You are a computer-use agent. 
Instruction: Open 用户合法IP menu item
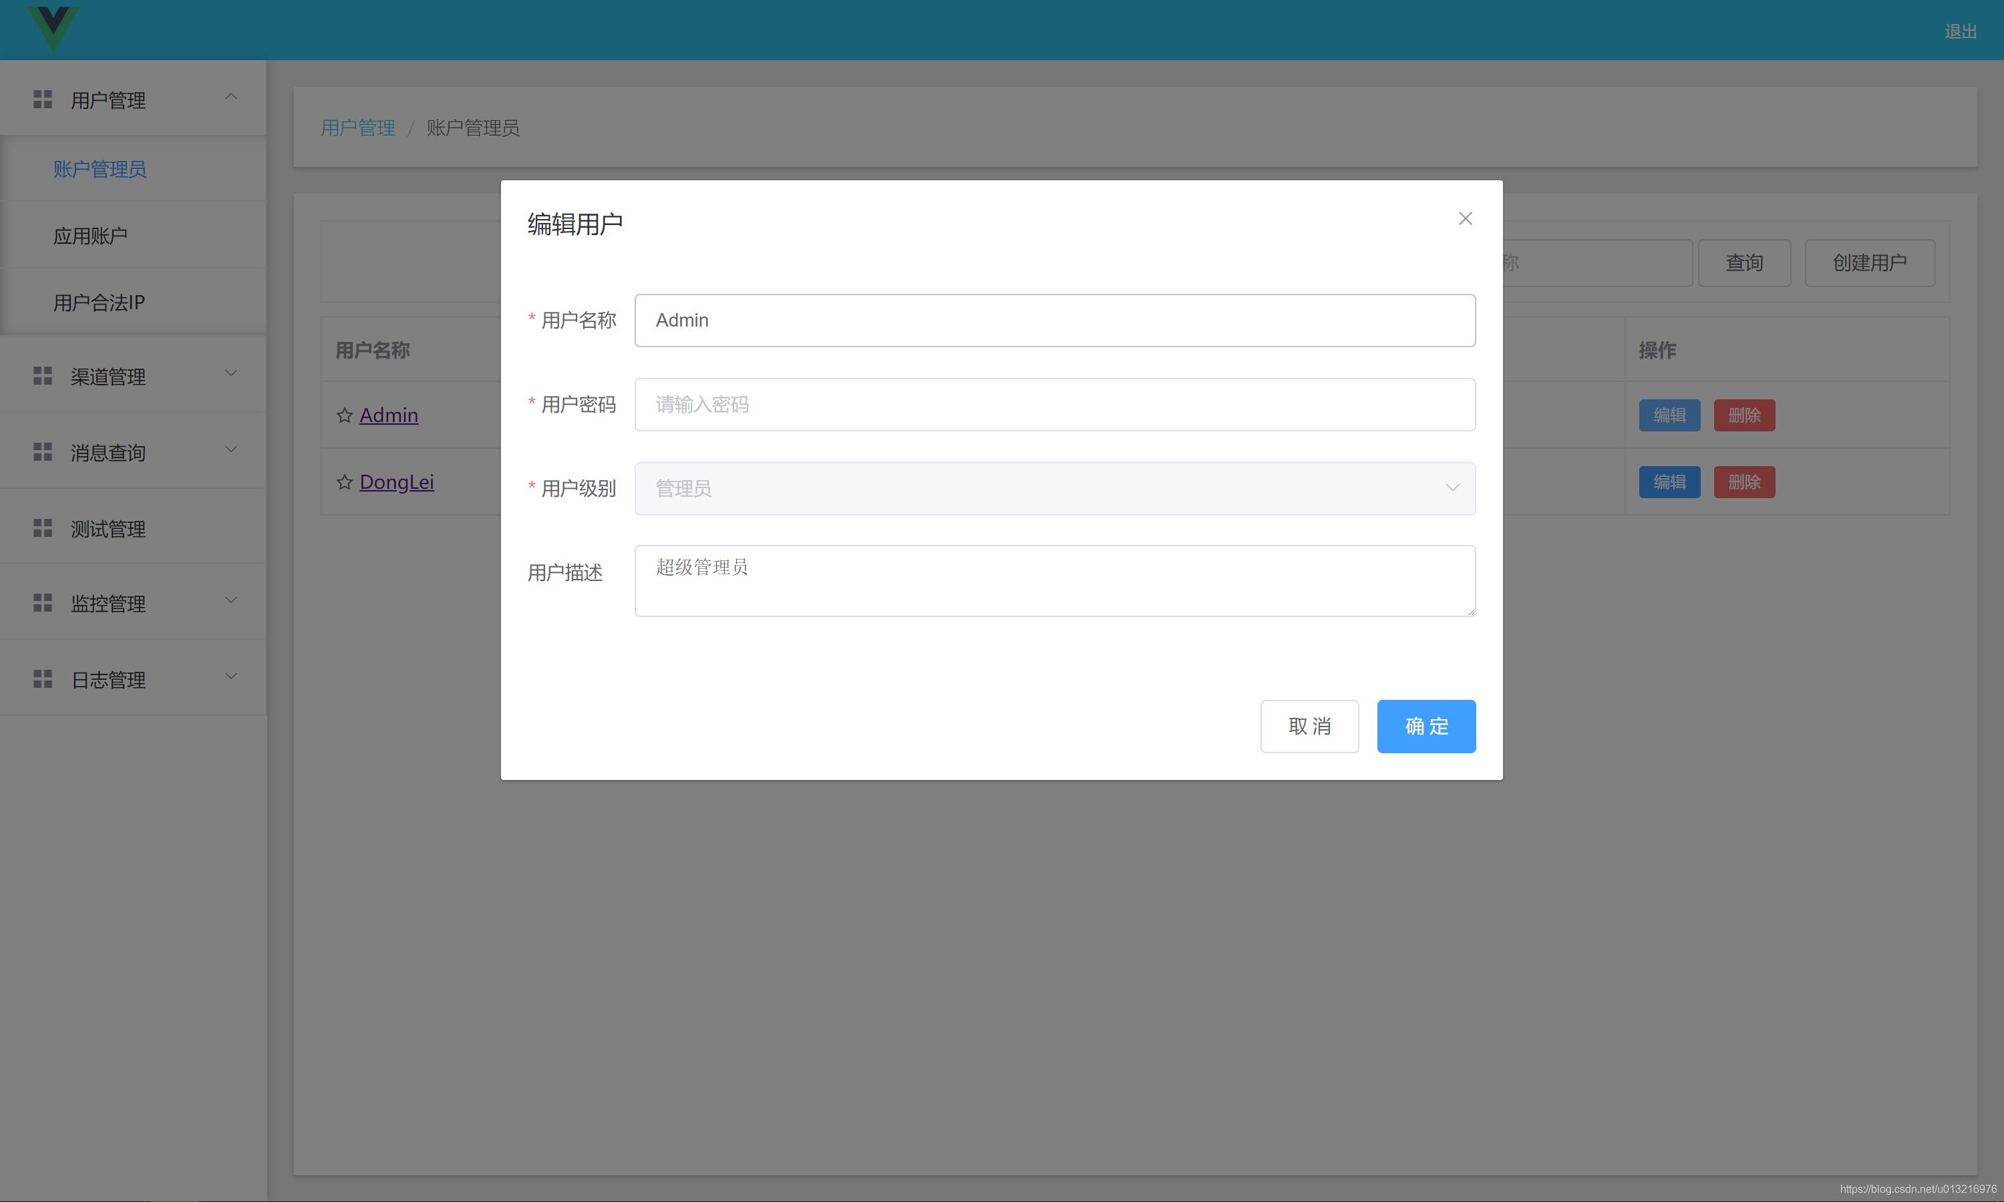coord(99,303)
